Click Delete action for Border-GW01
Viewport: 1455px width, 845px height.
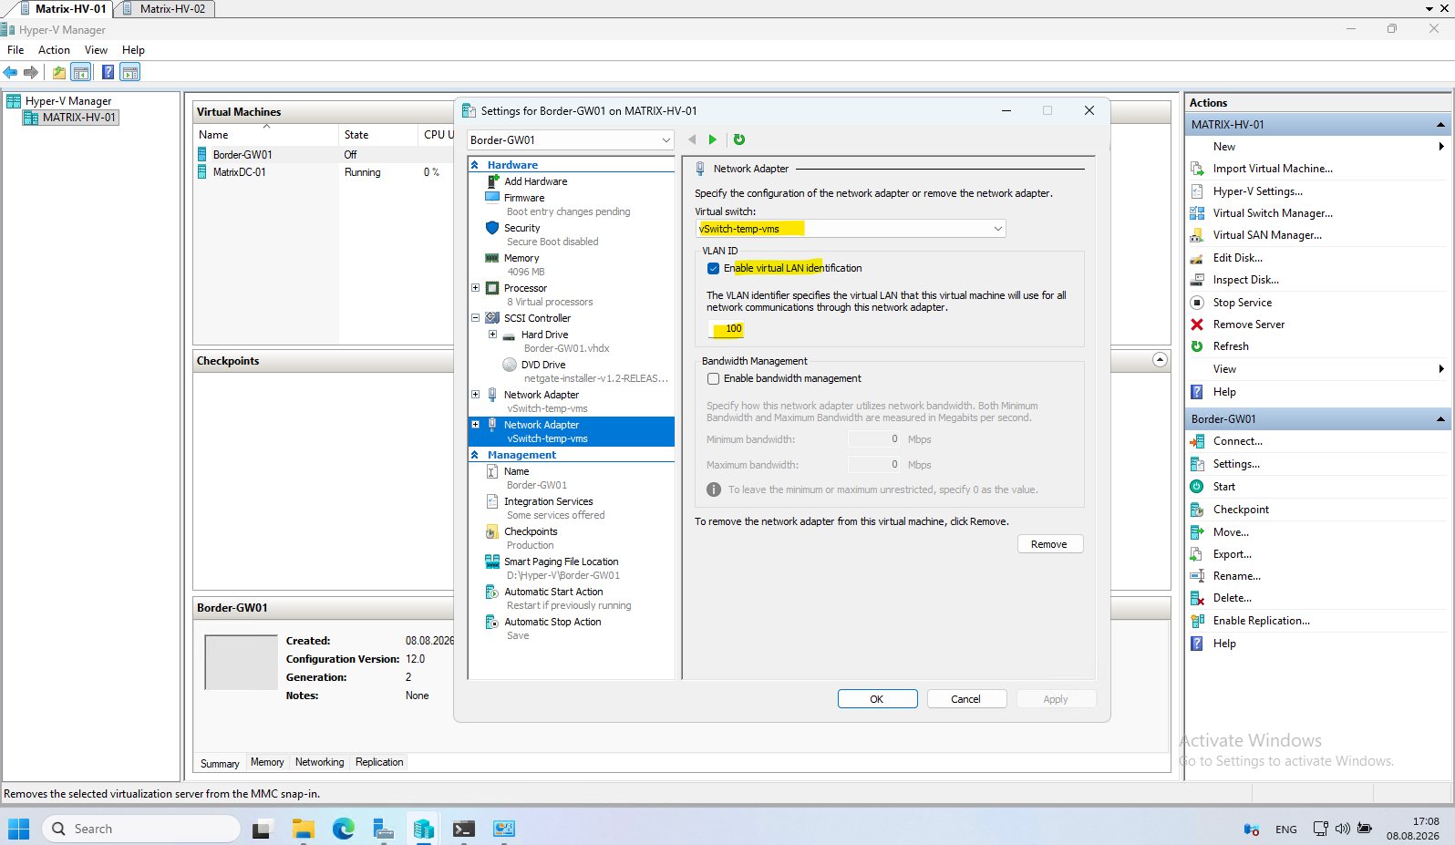point(1232,598)
